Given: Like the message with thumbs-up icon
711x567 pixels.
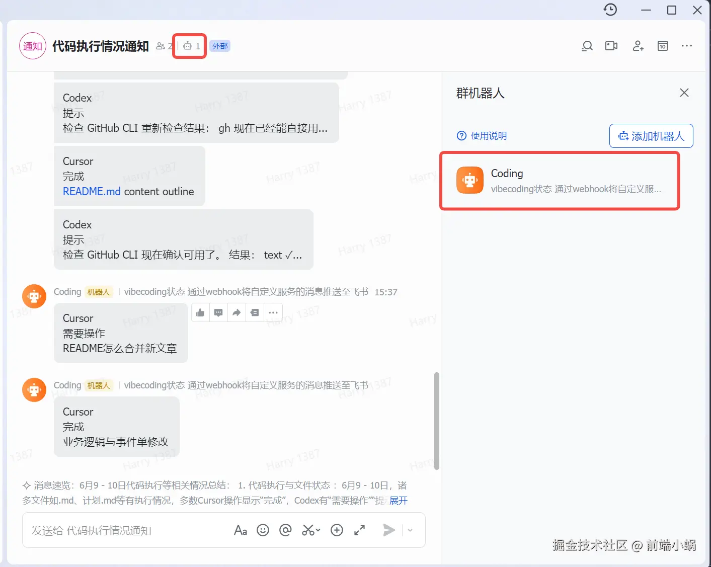Looking at the screenshot, I should (200, 313).
